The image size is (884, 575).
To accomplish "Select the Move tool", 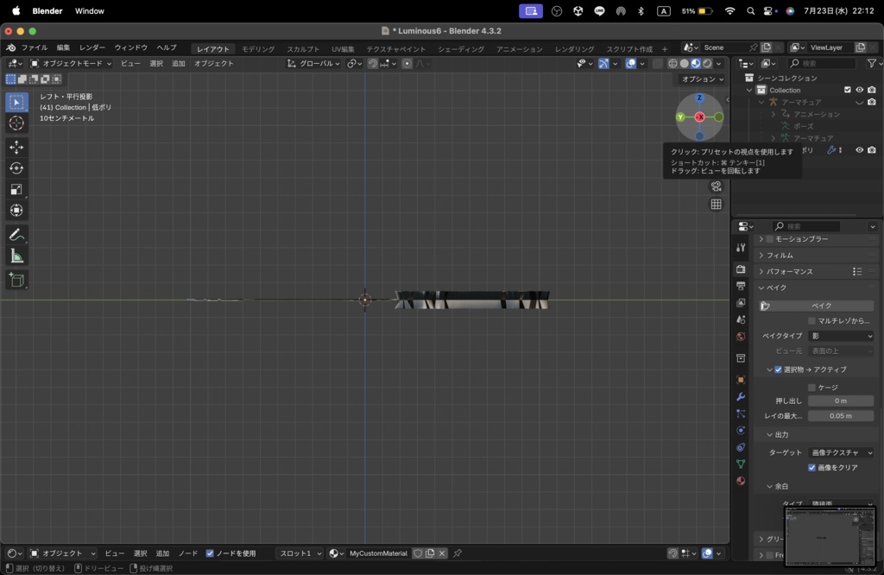I will coord(16,147).
